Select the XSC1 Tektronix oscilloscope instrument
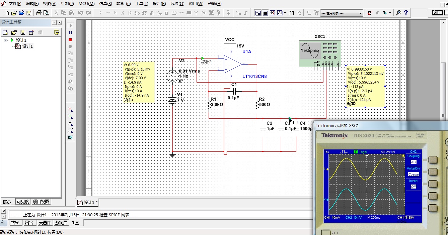 click(320, 53)
